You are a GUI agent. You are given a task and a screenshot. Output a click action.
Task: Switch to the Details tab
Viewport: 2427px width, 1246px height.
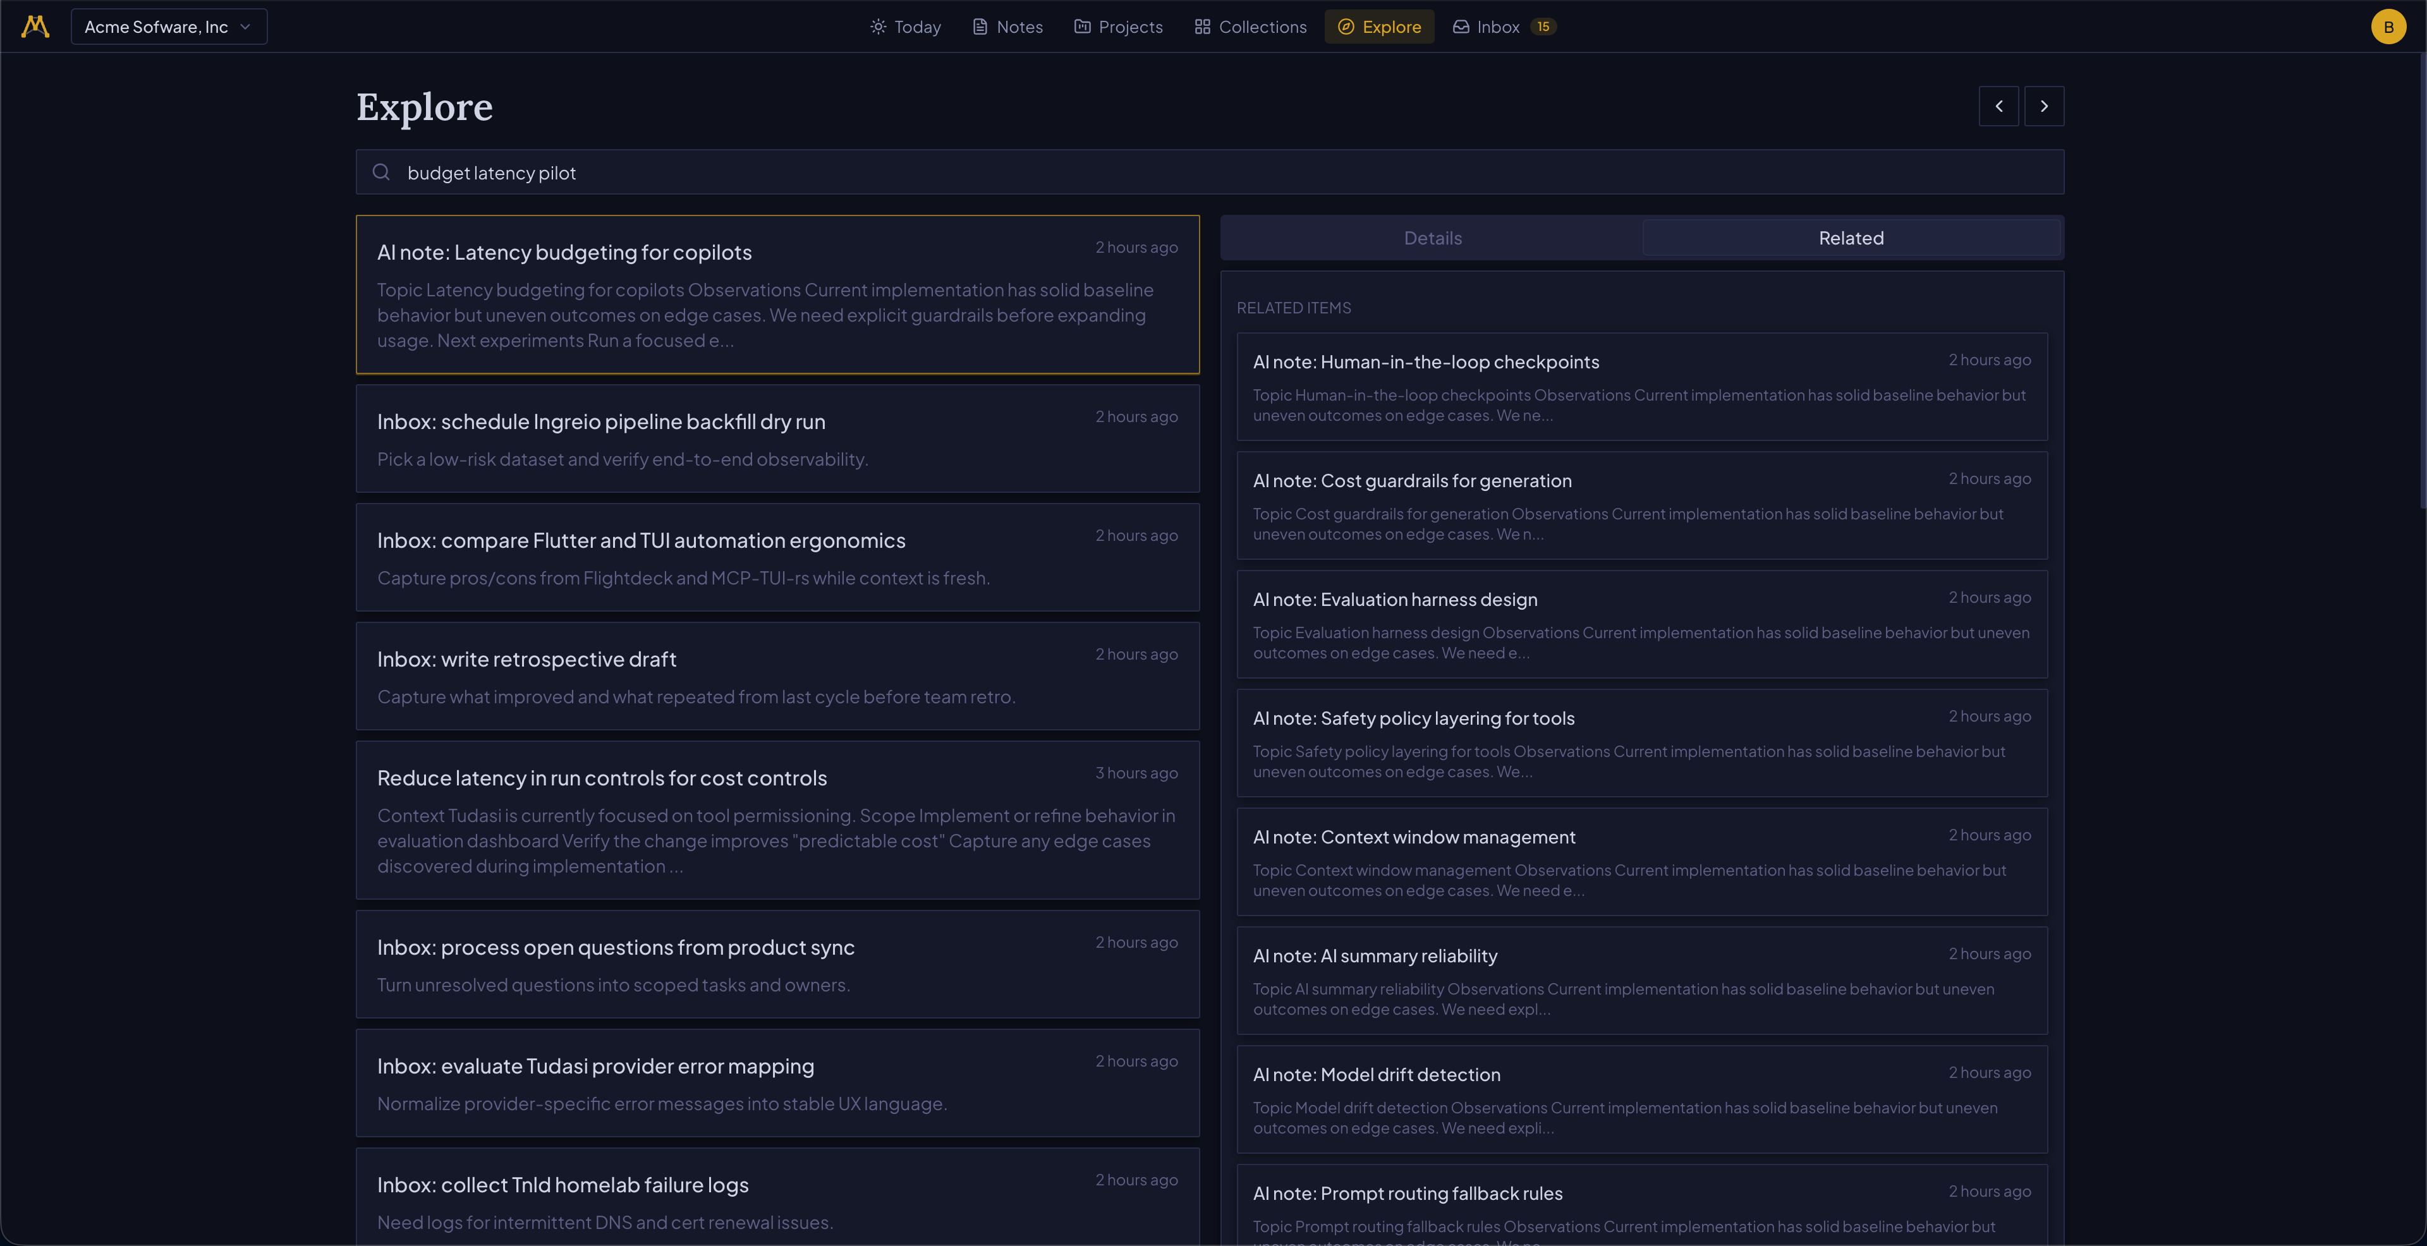pyautogui.click(x=1432, y=238)
